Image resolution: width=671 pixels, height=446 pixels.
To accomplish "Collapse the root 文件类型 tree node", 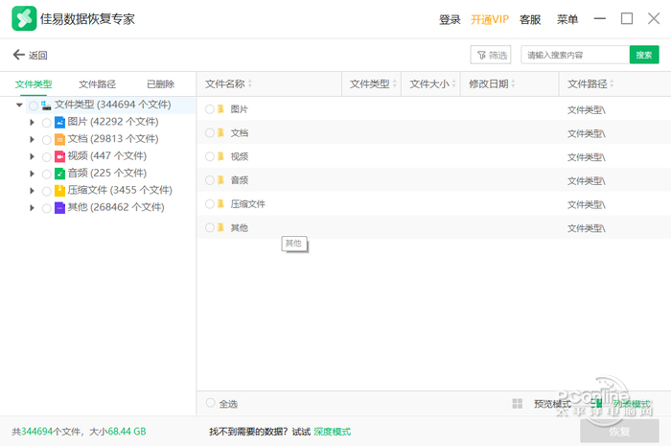I will click(19, 105).
